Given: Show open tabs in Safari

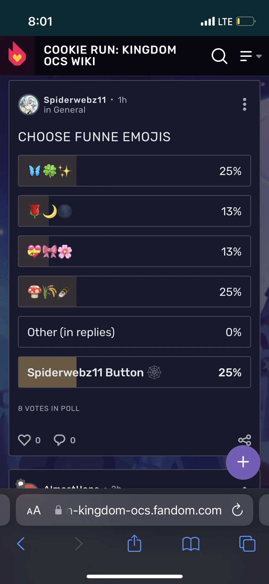Looking at the screenshot, I should click(247, 544).
